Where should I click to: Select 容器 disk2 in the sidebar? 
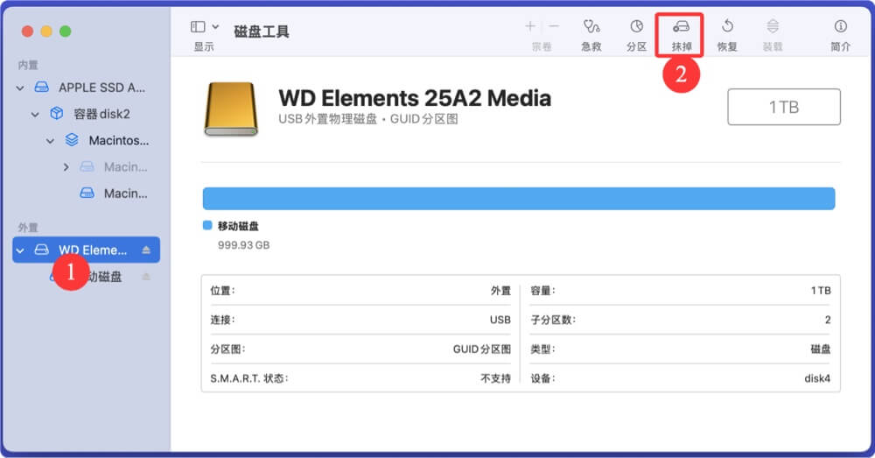pyautogui.click(x=101, y=114)
